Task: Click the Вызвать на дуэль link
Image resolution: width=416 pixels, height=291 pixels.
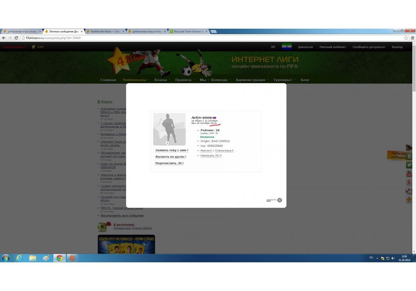Action: 170,157
